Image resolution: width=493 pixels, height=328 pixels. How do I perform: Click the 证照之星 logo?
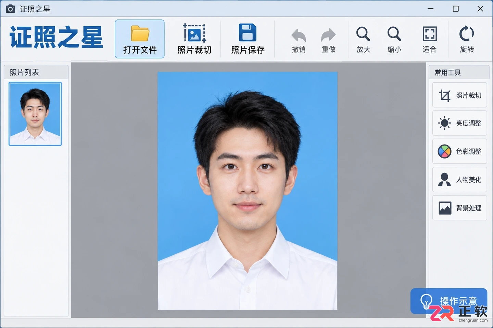[x=56, y=37]
